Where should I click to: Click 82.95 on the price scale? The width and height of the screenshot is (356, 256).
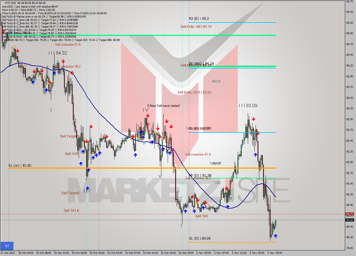pyautogui.click(x=350, y=119)
